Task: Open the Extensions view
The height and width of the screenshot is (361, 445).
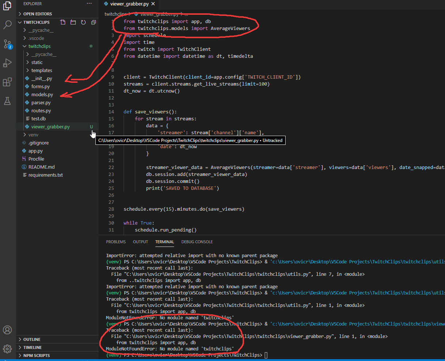Action: (7, 82)
